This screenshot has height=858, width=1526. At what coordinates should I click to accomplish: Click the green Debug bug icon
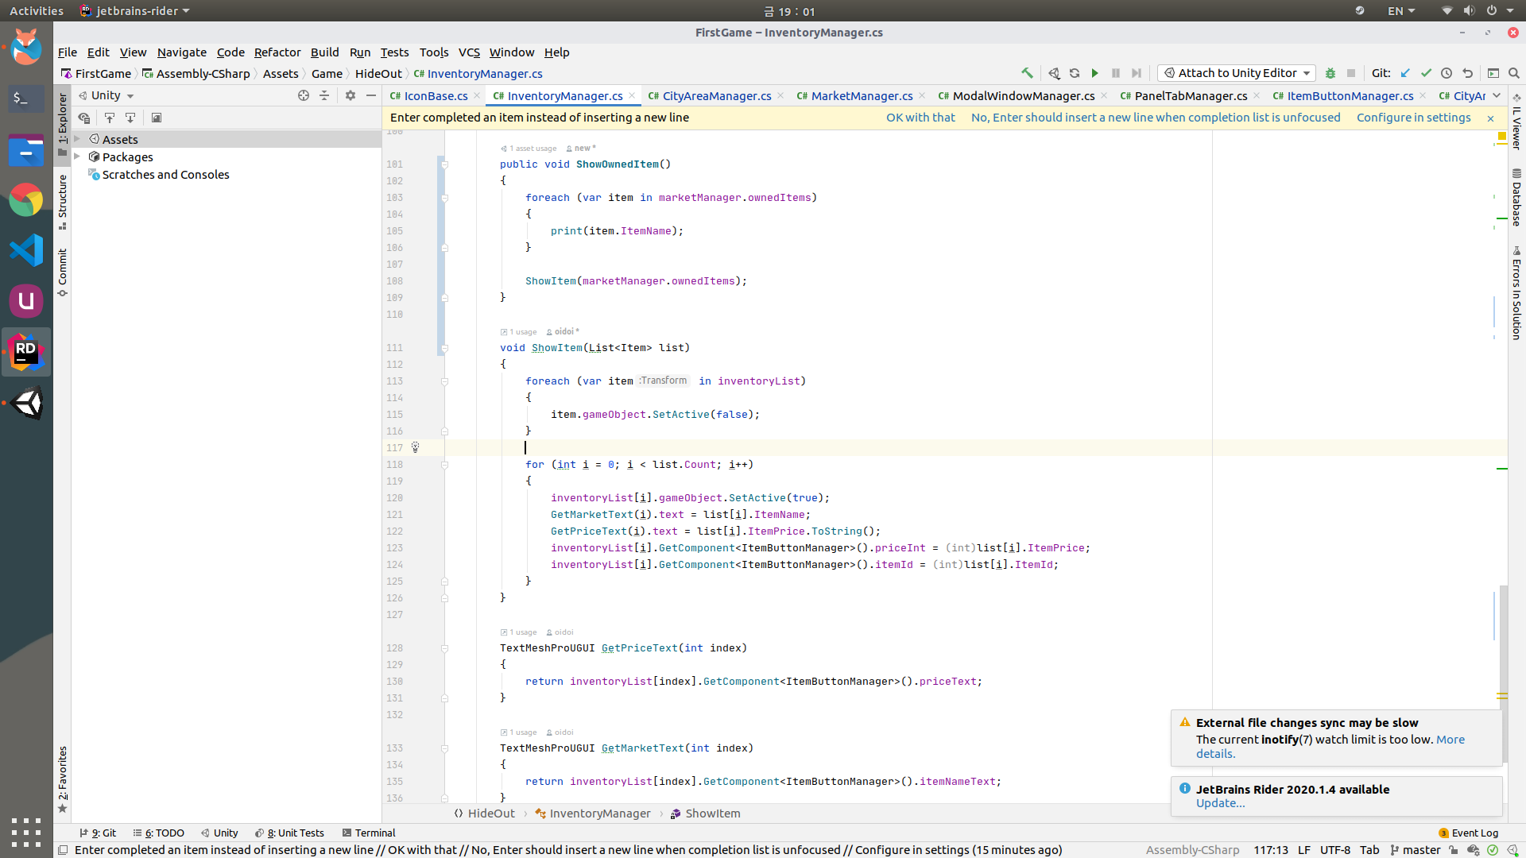1330,73
